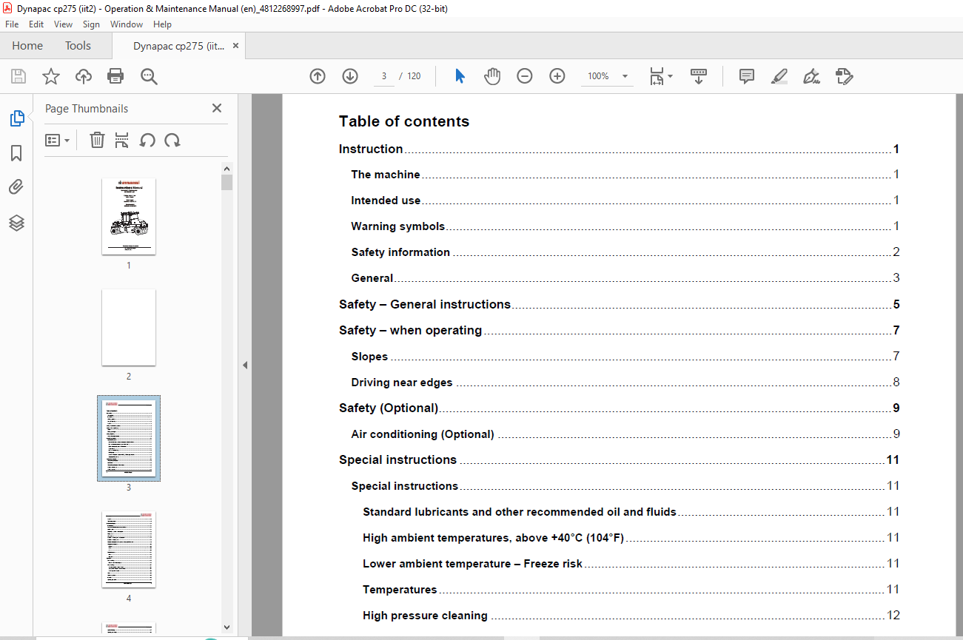Rotate page clockwise
963x640 pixels.
click(172, 140)
